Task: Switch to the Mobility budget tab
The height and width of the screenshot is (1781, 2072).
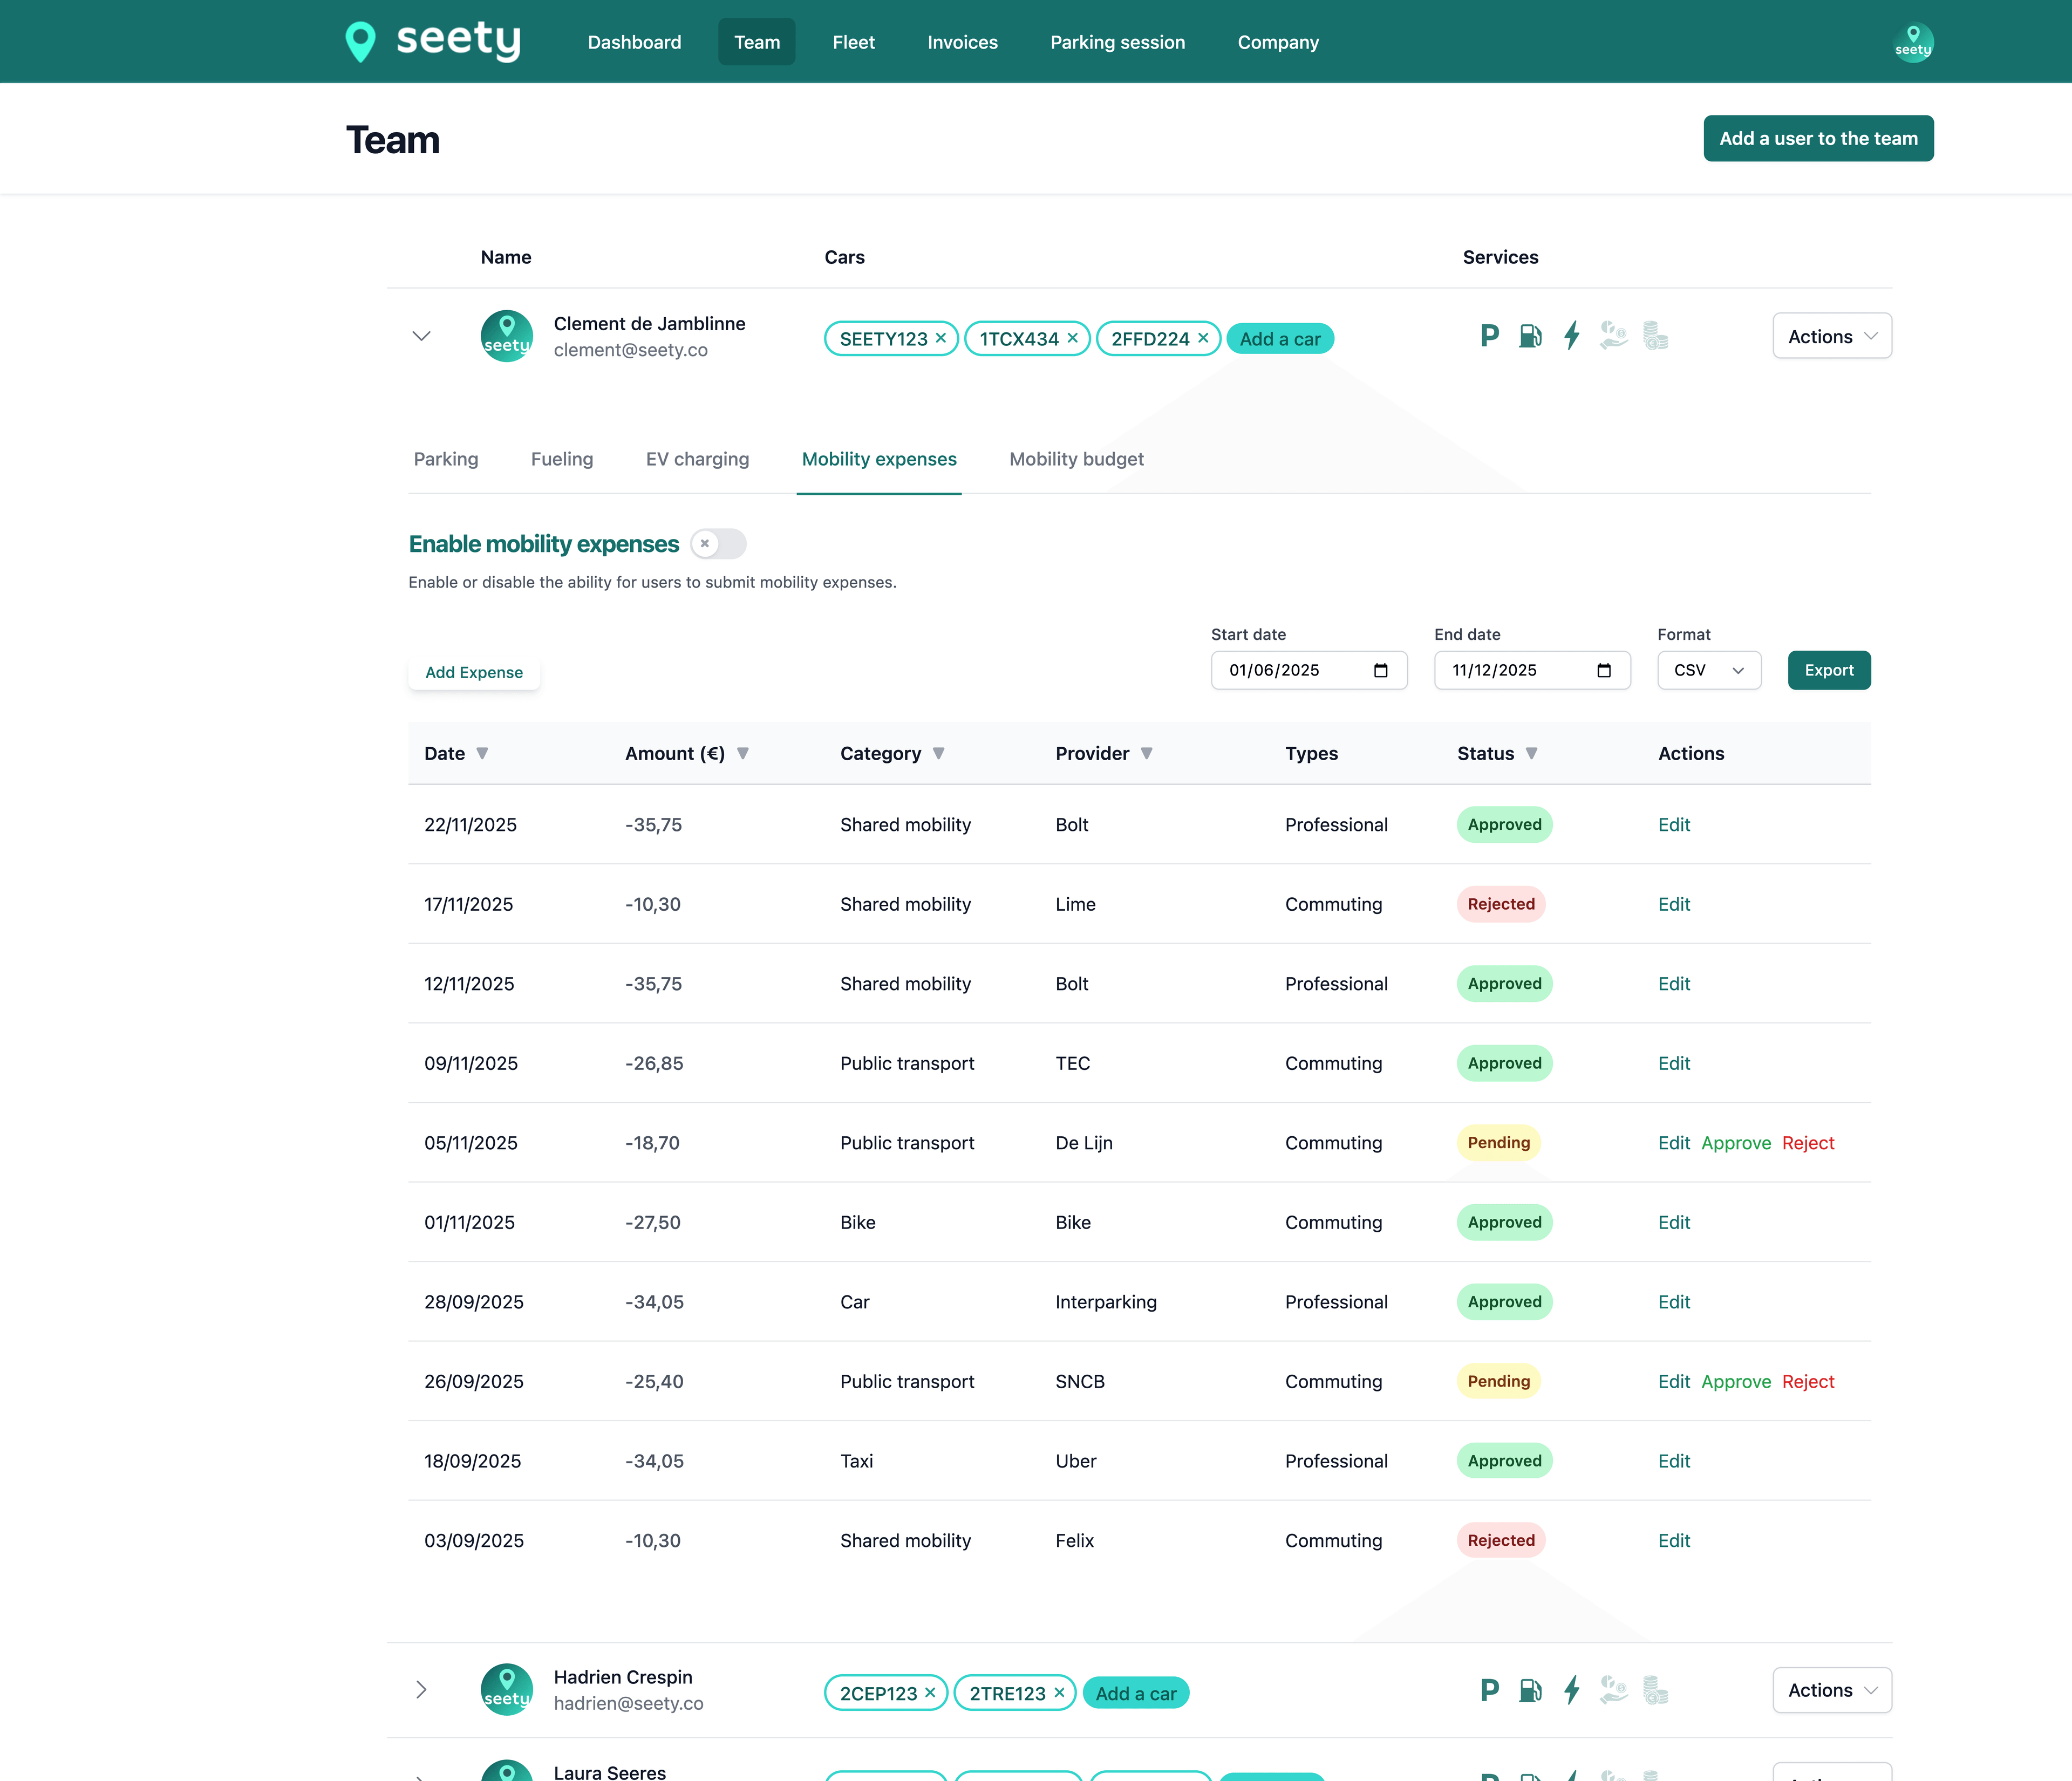Action: (1076, 459)
